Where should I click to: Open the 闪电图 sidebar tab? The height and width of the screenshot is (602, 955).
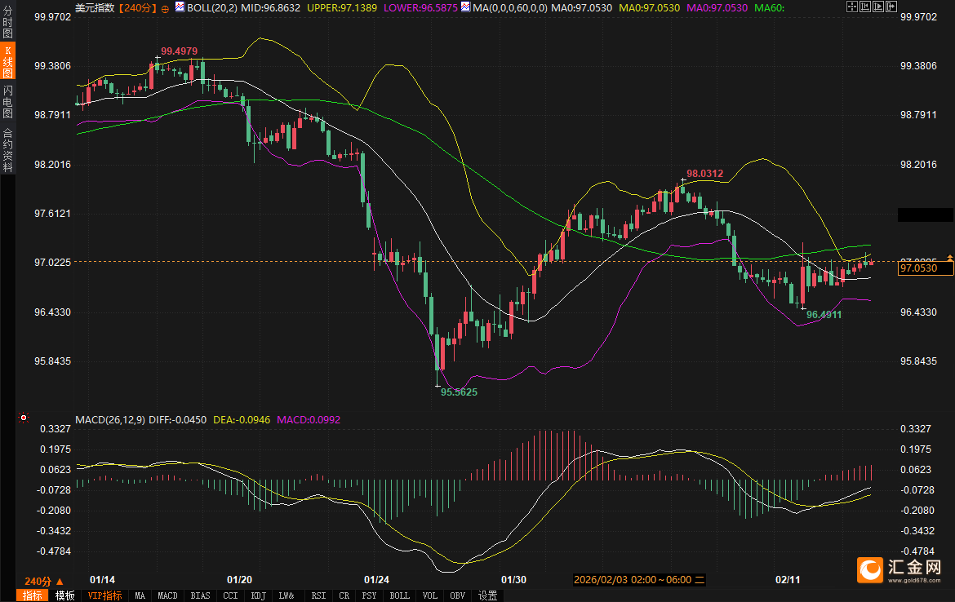point(7,101)
